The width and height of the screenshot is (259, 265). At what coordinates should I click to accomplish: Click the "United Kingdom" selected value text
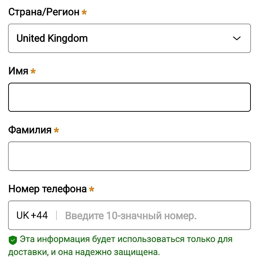click(52, 38)
